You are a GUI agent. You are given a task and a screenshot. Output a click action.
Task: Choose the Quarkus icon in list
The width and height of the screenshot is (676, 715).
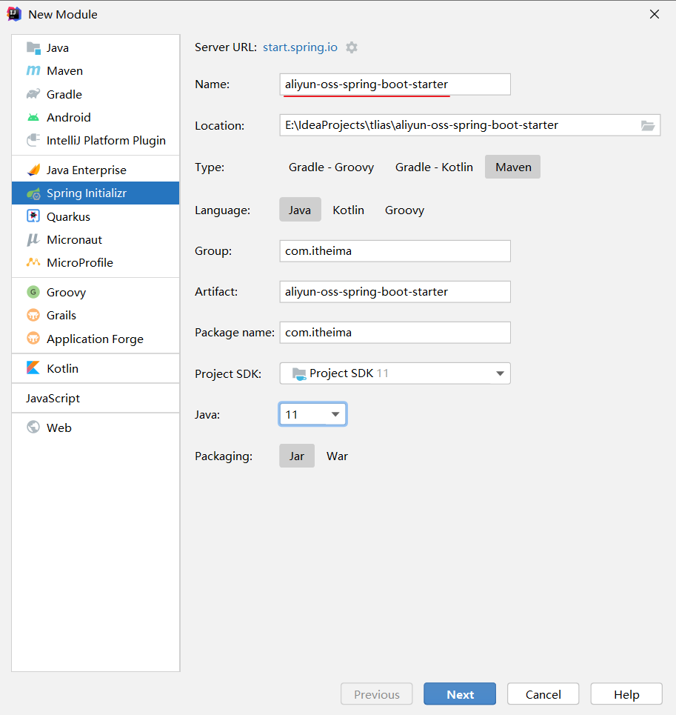tap(33, 216)
